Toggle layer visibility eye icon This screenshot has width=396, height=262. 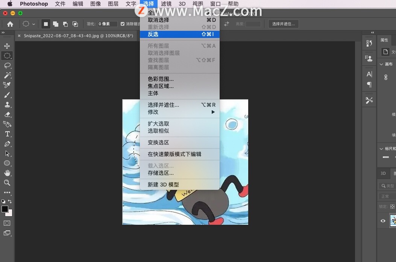(x=383, y=221)
